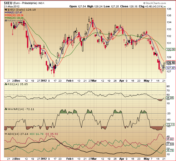
Task: Click the 16.78 +DI value tag
Action: point(170,150)
